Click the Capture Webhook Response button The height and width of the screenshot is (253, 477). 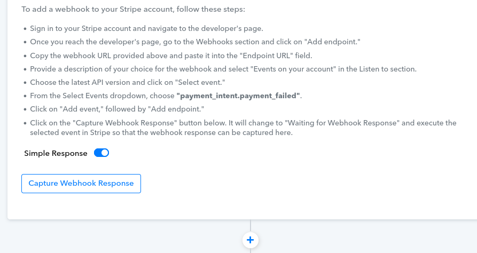tap(81, 184)
